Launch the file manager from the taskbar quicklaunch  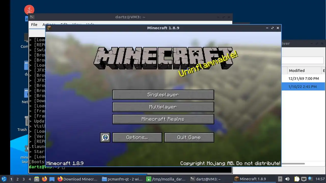click(x=37, y=179)
